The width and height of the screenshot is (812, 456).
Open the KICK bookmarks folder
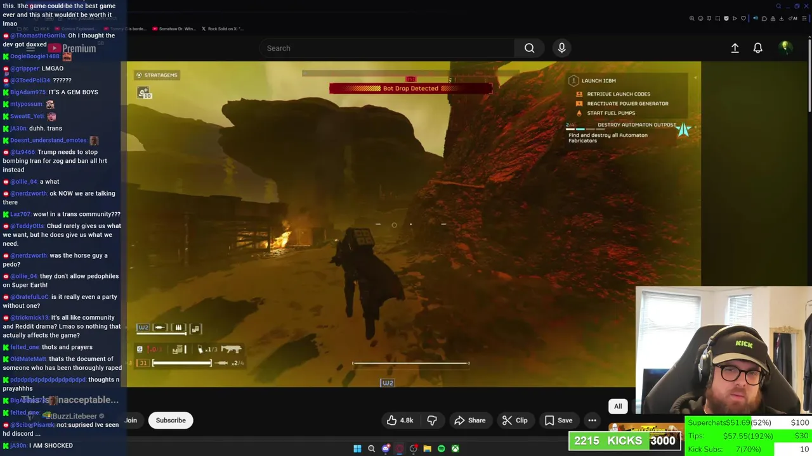(x=42, y=28)
